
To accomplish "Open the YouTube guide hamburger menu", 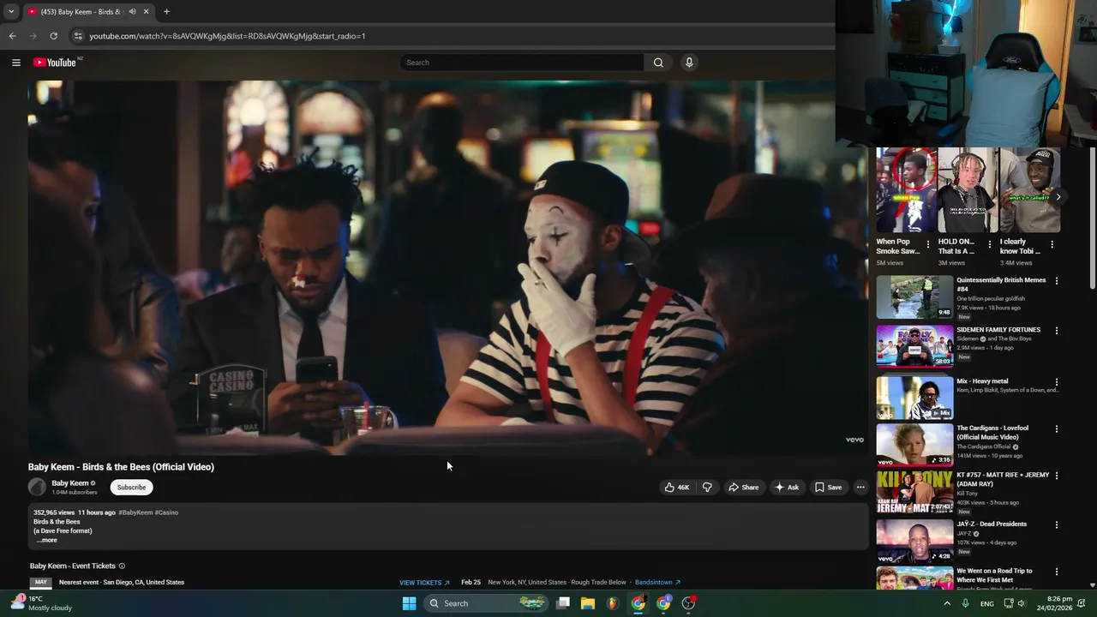I will click(15, 63).
